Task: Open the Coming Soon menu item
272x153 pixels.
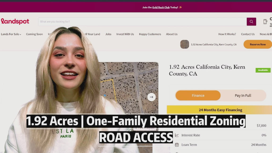Action: [x=34, y=34]
